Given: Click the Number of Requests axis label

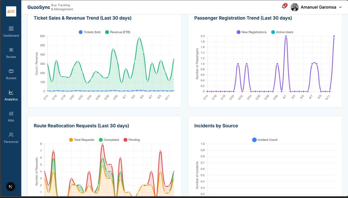Looking at the screenshot, I should click(36, 171).
